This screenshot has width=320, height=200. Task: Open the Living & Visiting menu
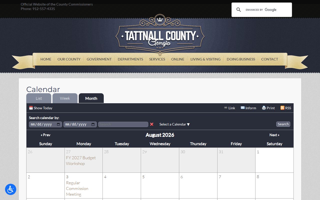pos(205,59)
